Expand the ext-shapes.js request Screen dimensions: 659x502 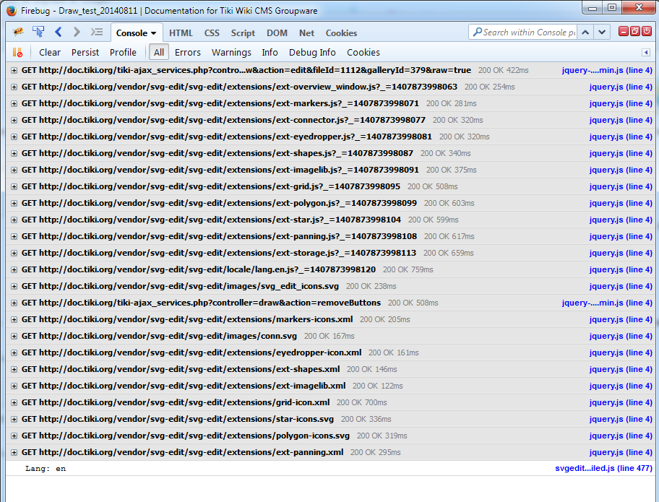[14, 153]
